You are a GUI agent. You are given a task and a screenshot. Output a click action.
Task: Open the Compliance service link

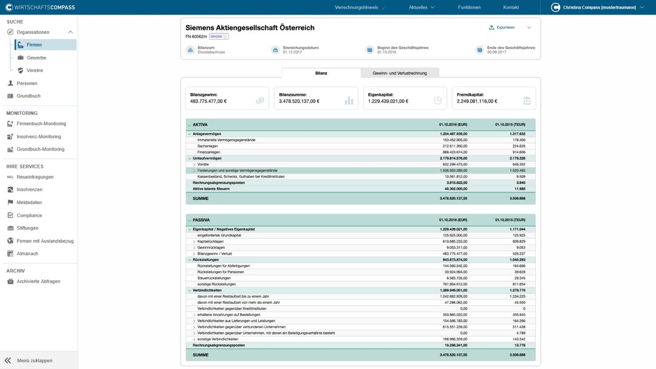(x=29, y=215)
